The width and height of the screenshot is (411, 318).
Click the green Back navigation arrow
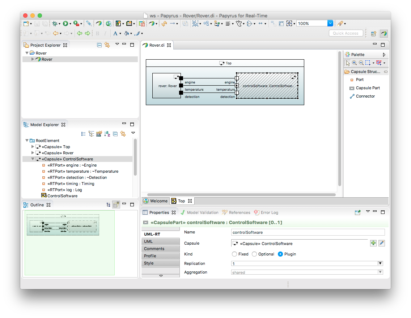pyautogui.click(x=80, y=33)
